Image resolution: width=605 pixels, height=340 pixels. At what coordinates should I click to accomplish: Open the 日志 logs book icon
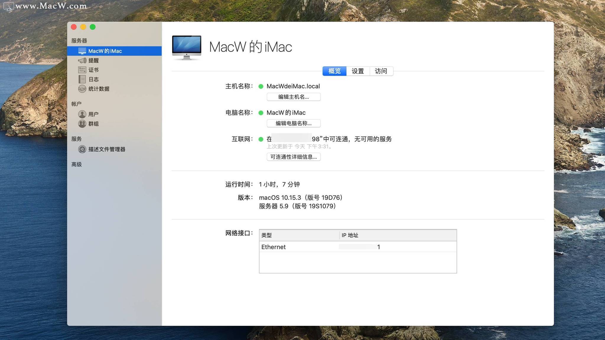pyautogui.click(x=82, y=79)
